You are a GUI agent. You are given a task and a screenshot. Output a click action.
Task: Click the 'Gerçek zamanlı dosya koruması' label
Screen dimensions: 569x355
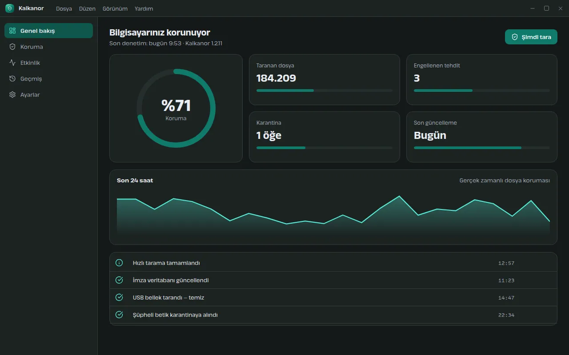[505, 181]
